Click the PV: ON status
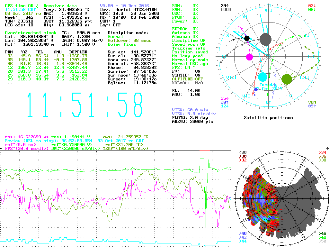The height and width of the screenshot is (247, 329). (x=186, y=71)
